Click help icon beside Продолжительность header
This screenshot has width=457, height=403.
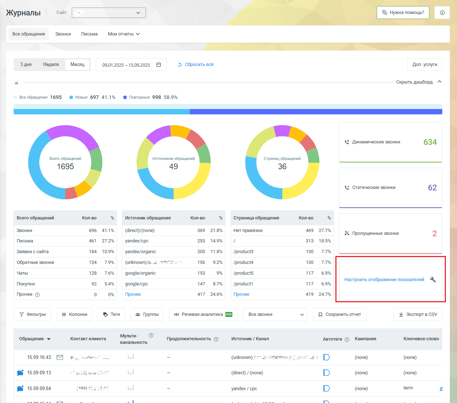(x=216, y=339)
